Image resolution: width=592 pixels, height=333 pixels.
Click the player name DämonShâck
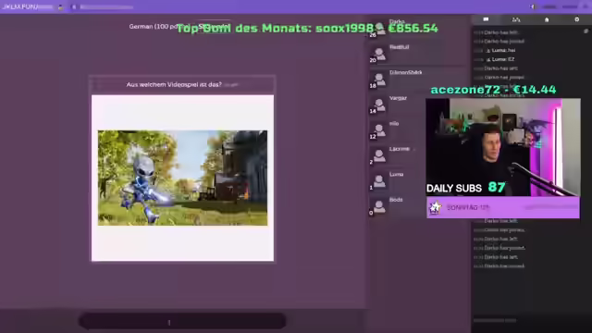(x=406, y=72)
